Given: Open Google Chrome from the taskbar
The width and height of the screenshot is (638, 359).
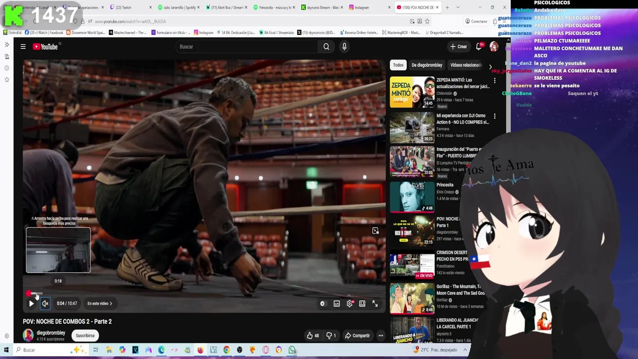Looking at the screenshot, I should pos(226,350).
